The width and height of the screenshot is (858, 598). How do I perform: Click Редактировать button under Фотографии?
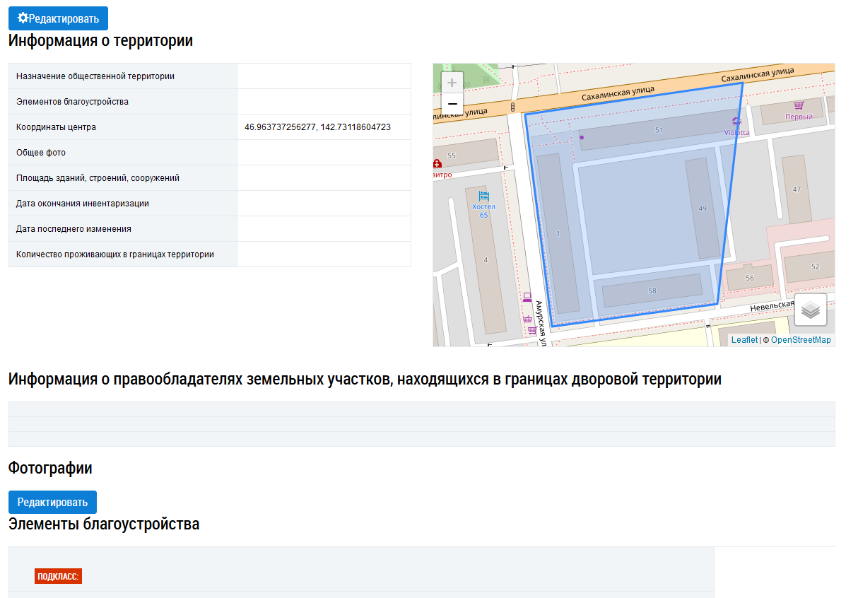click(52, 502)
